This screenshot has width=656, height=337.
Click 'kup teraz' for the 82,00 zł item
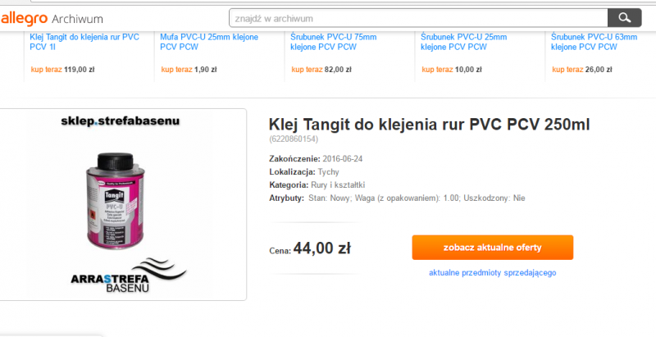307,70
